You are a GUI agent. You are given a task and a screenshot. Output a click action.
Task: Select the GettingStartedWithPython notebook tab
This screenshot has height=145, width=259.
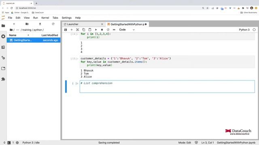[x=127, y=24]
